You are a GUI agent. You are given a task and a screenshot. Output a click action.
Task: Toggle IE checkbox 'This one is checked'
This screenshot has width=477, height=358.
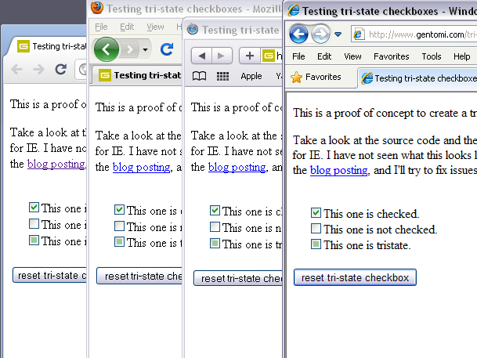[316, 212]
